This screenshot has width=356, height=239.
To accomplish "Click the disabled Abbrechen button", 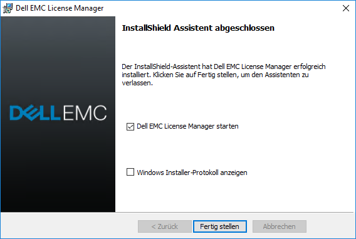I will [x=280, y=226].
